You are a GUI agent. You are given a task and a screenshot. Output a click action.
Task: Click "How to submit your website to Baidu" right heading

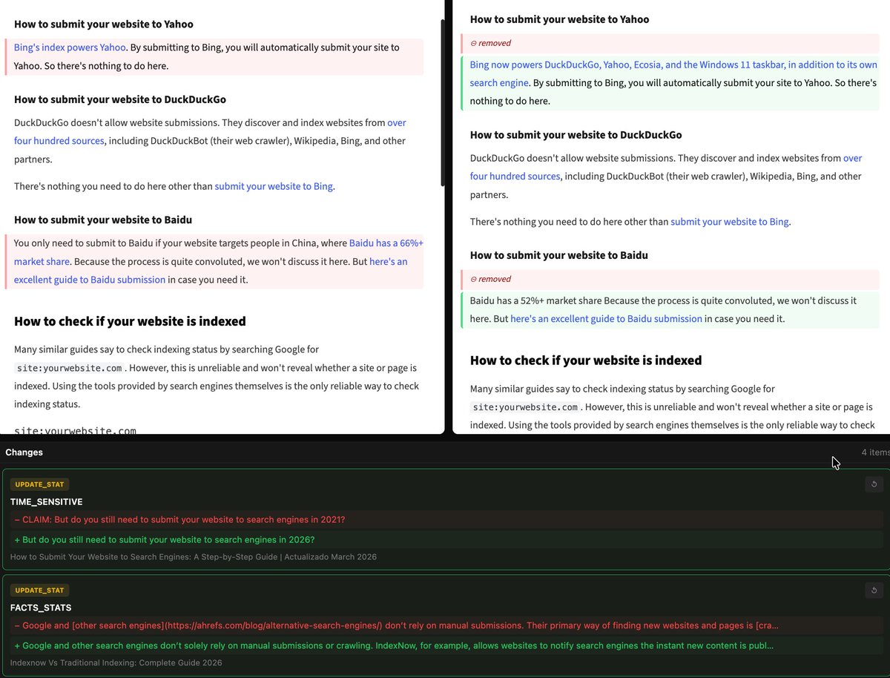tap(559, 256)
